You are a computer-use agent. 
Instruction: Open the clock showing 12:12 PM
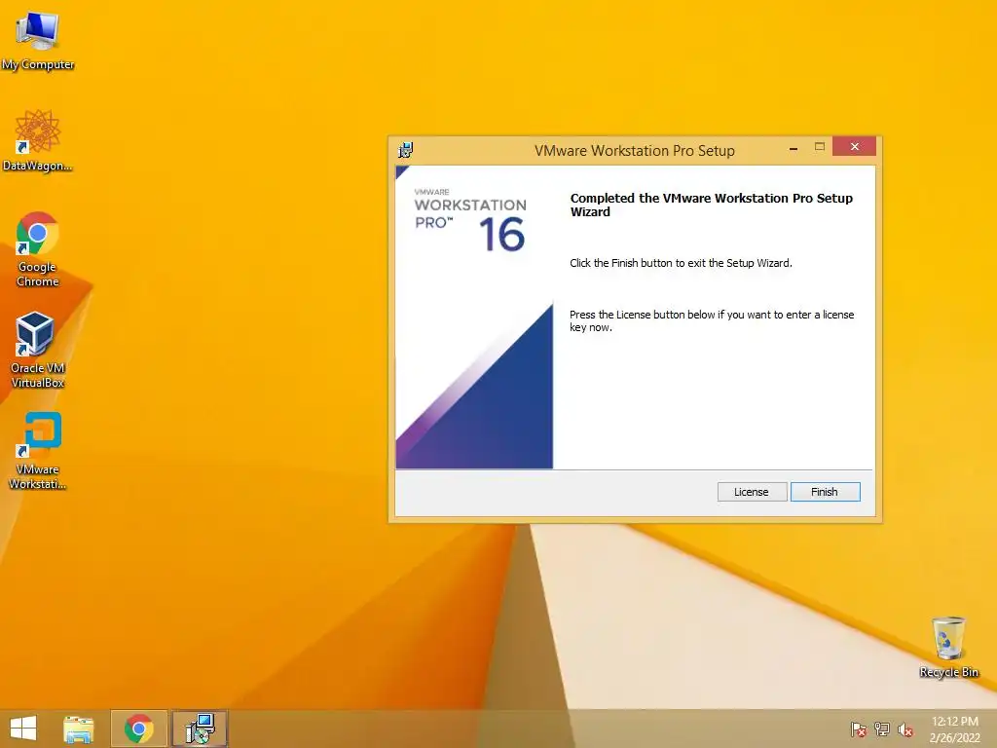[x=954, y=729]
